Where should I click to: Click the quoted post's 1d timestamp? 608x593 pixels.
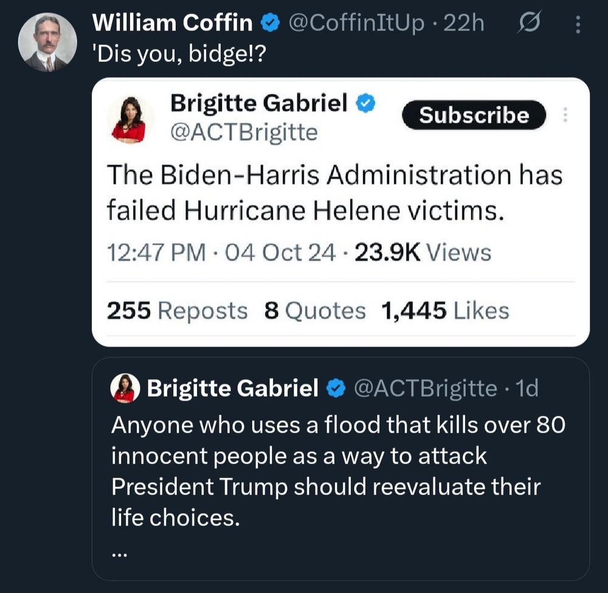(x=526, y=388)
